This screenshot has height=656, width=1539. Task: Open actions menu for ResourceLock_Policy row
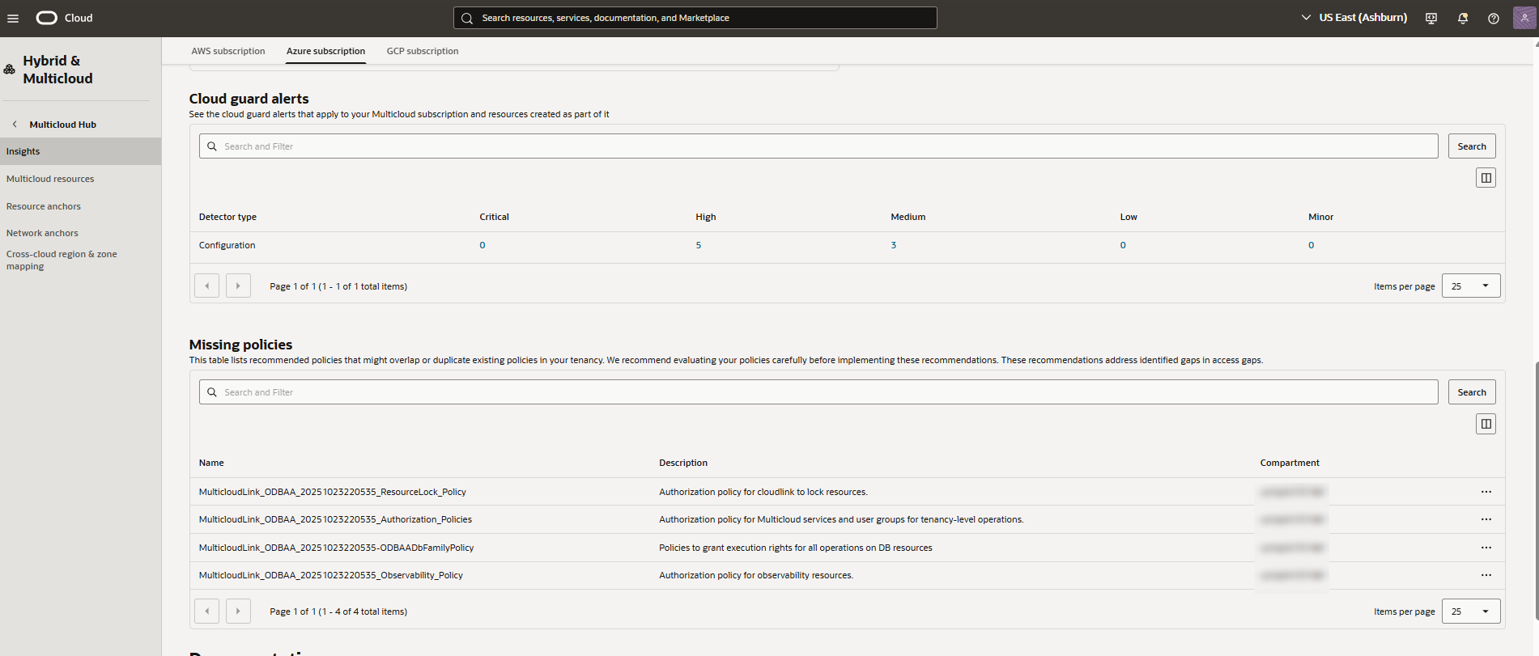1486,492
